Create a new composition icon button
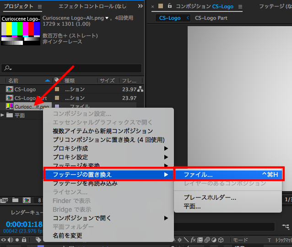The height and width of the screenshot is (247, 292). click(x=27, y=200)
